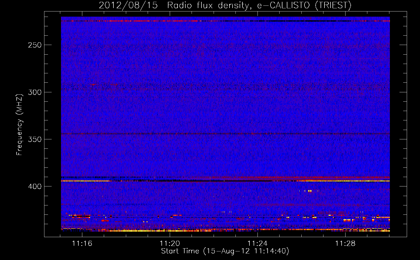The width and height of the screenshot is (420, 260).
Task: Click the 11:28 time tick label
Action: pyautogui.click(x=345, y=244)
